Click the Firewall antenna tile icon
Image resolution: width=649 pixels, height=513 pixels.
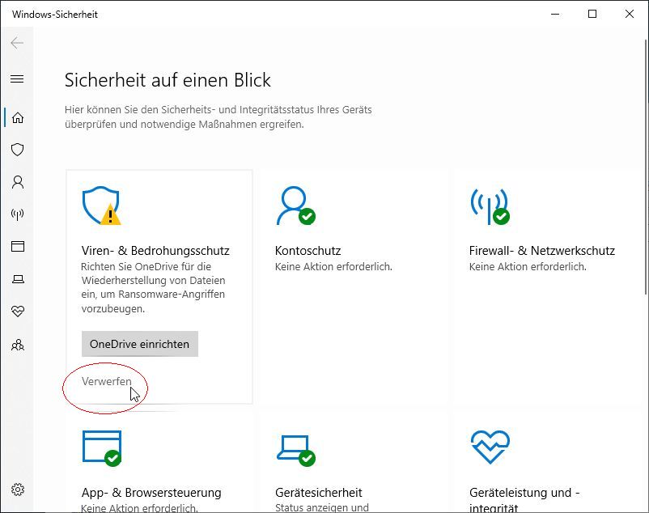[490, 206]
